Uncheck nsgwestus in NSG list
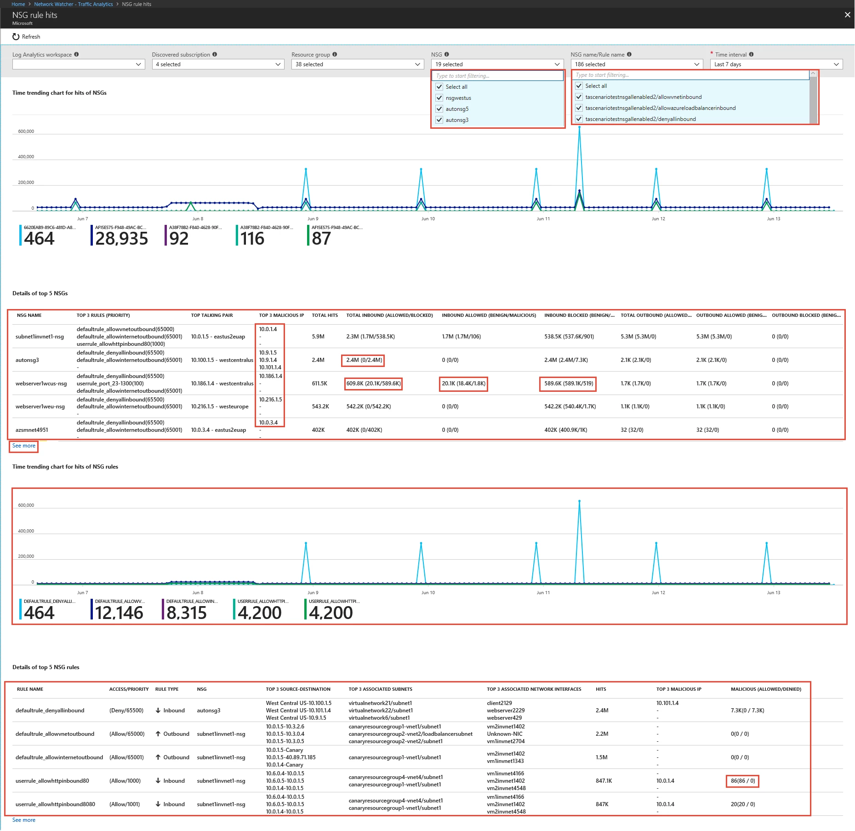 click(439, 98)
